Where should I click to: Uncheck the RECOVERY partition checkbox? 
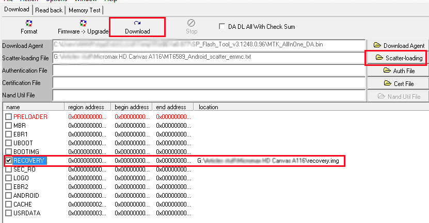pyautogui.click(x=8, y=161)
